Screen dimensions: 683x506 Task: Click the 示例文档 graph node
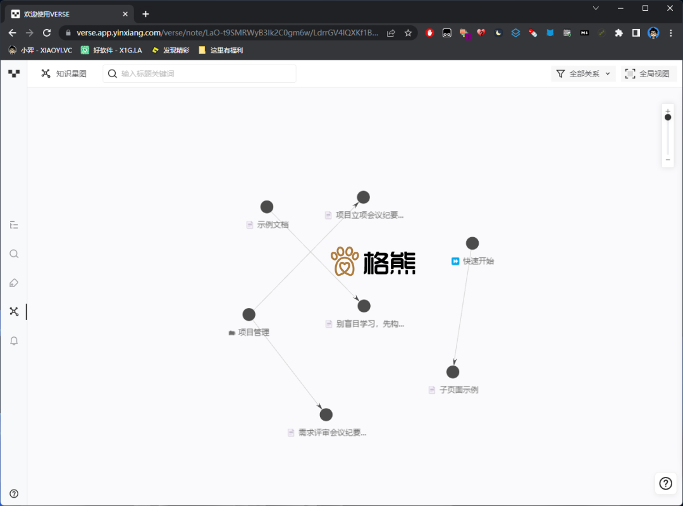[267, 207]
